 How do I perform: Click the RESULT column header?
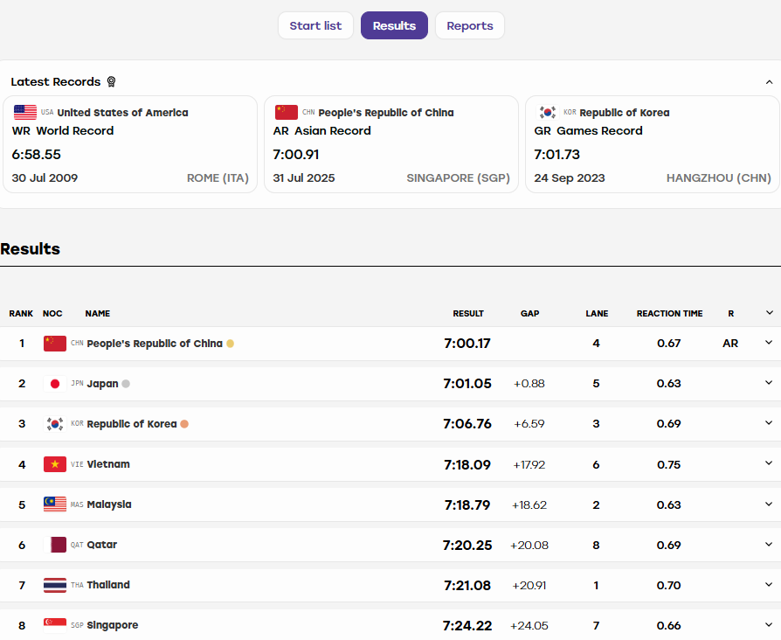[x=468, y=314]
